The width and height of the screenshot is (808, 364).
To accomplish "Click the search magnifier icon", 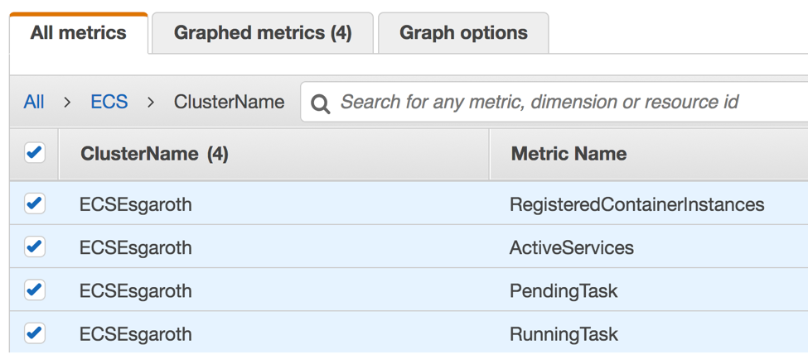I will coord(321,103).
